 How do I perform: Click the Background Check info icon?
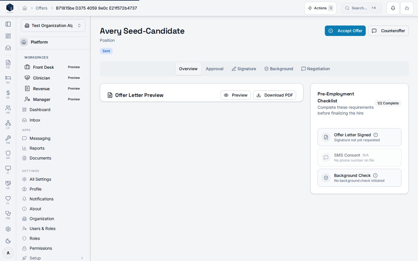(x=375, y=175)
